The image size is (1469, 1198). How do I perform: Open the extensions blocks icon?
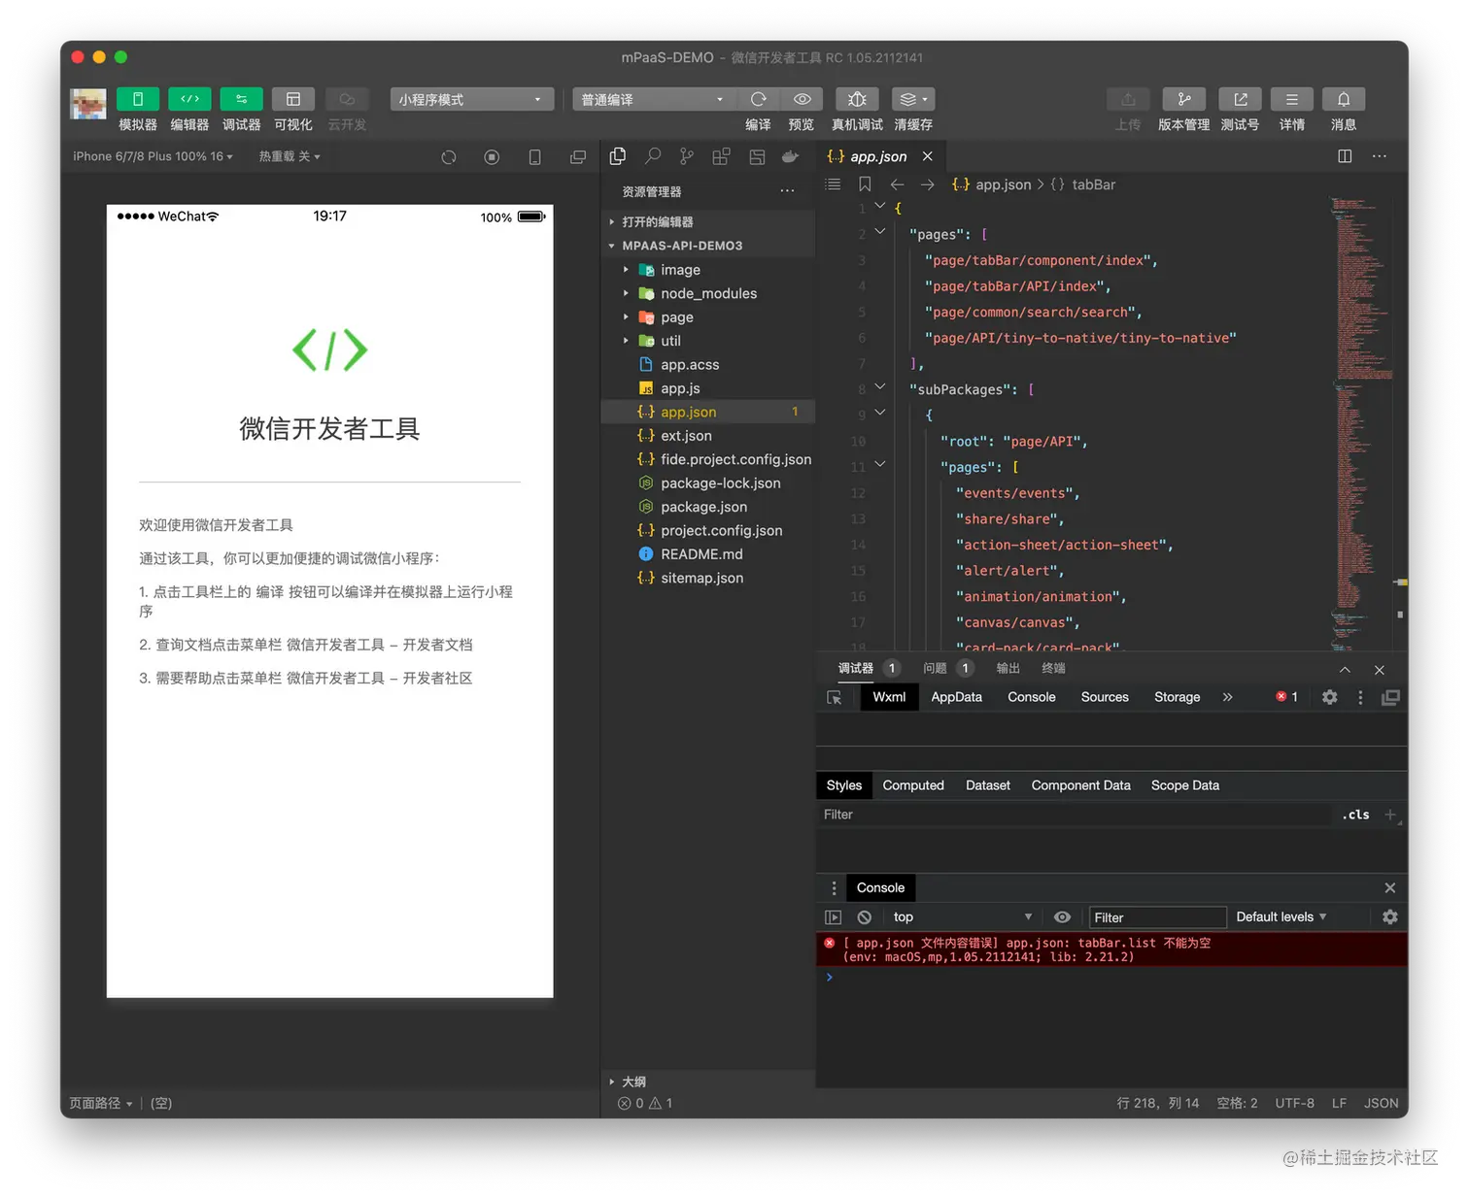pyautogui.click(x=721, y=155)
